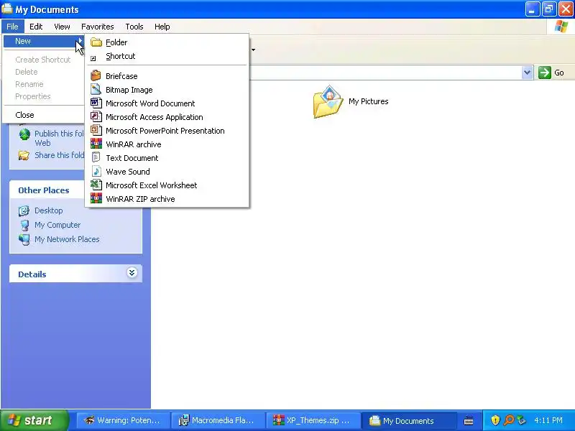The image size is (575, 431).
Task: Follow the My Network Places link
Action: coord(67,239)
